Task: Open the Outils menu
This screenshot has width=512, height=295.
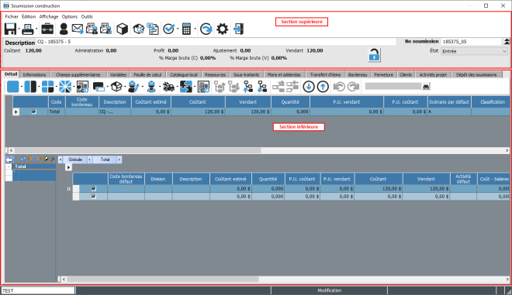Action: coord(87,16)
